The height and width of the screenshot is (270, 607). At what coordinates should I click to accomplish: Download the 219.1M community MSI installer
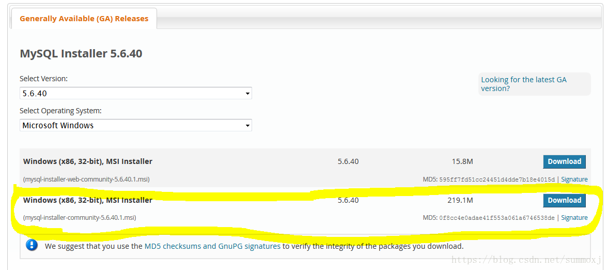[565, 200]
